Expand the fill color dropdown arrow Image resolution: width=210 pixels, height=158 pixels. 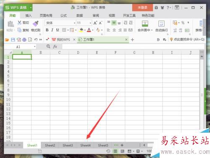click(x=85, y=30)
